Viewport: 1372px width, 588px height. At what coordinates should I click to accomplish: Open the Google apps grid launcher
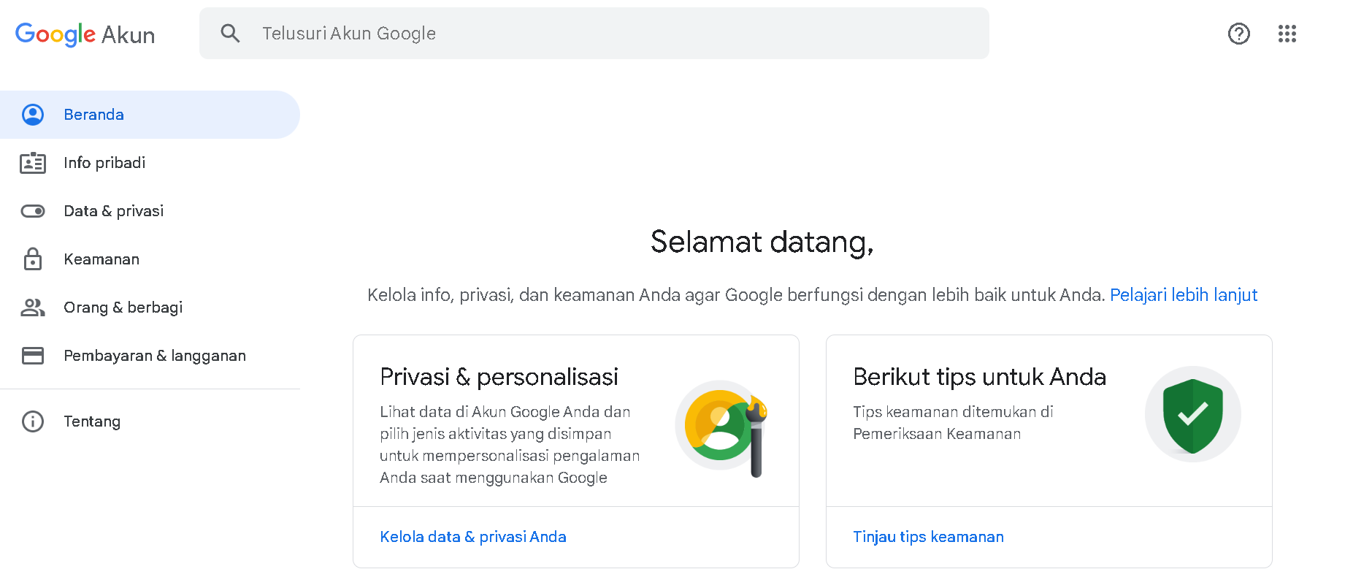1287,34
